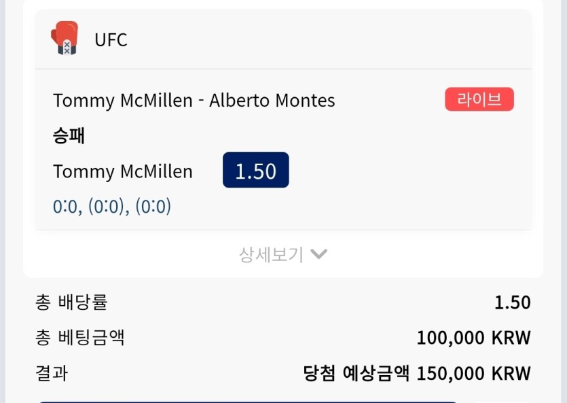Click the 1.50 odds button

(x=255, y=170)
